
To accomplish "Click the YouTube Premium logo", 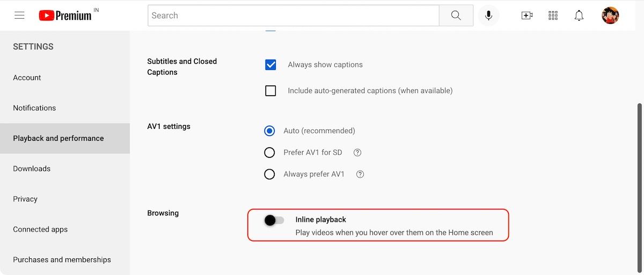I will point(65,16).
